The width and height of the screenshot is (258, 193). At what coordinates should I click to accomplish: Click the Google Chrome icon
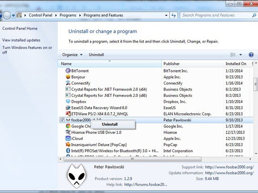tap(68, 126)
